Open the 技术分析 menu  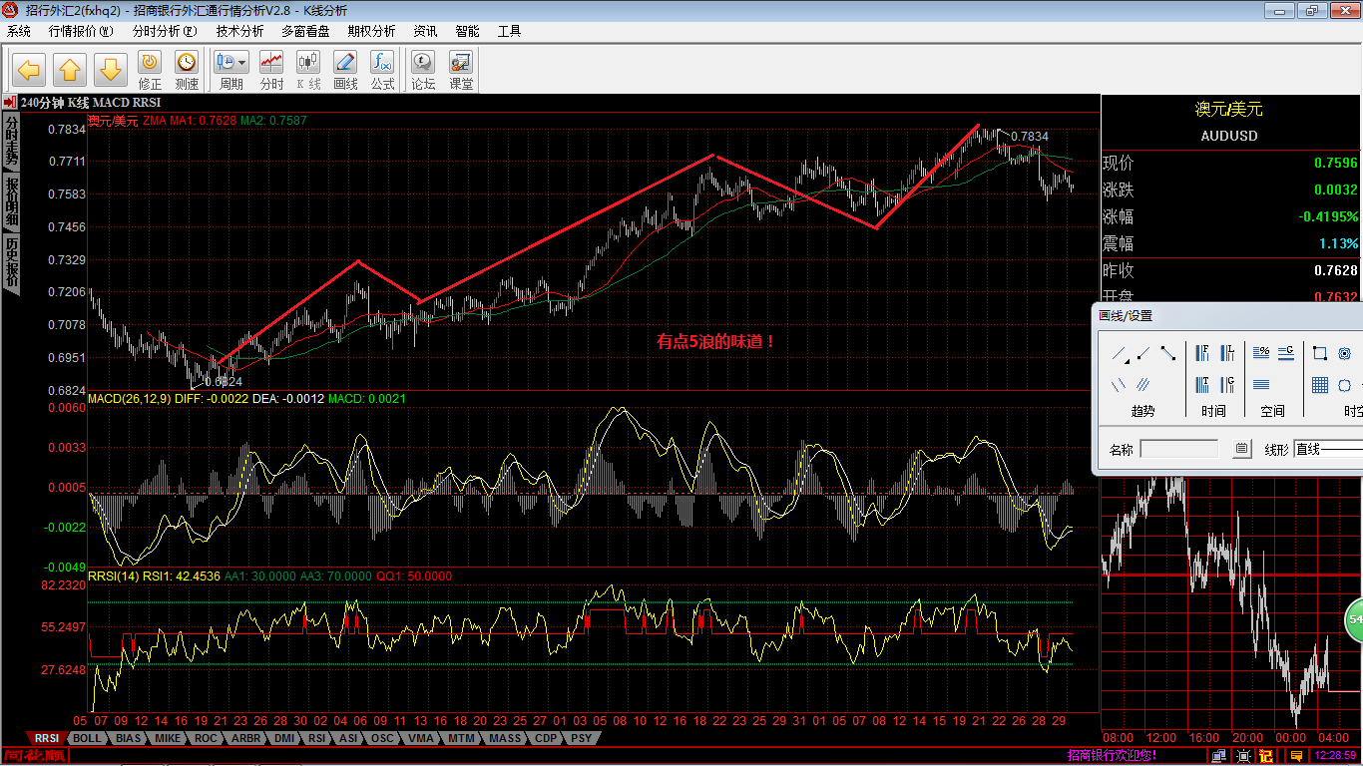point(240,31)
